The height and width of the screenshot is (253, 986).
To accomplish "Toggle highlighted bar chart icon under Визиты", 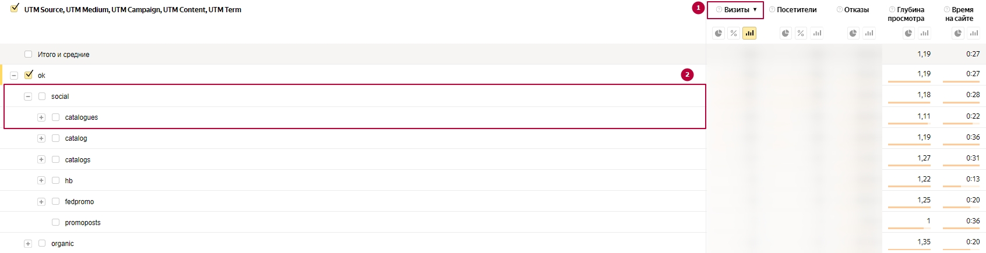I will click(x=749, y=33).
